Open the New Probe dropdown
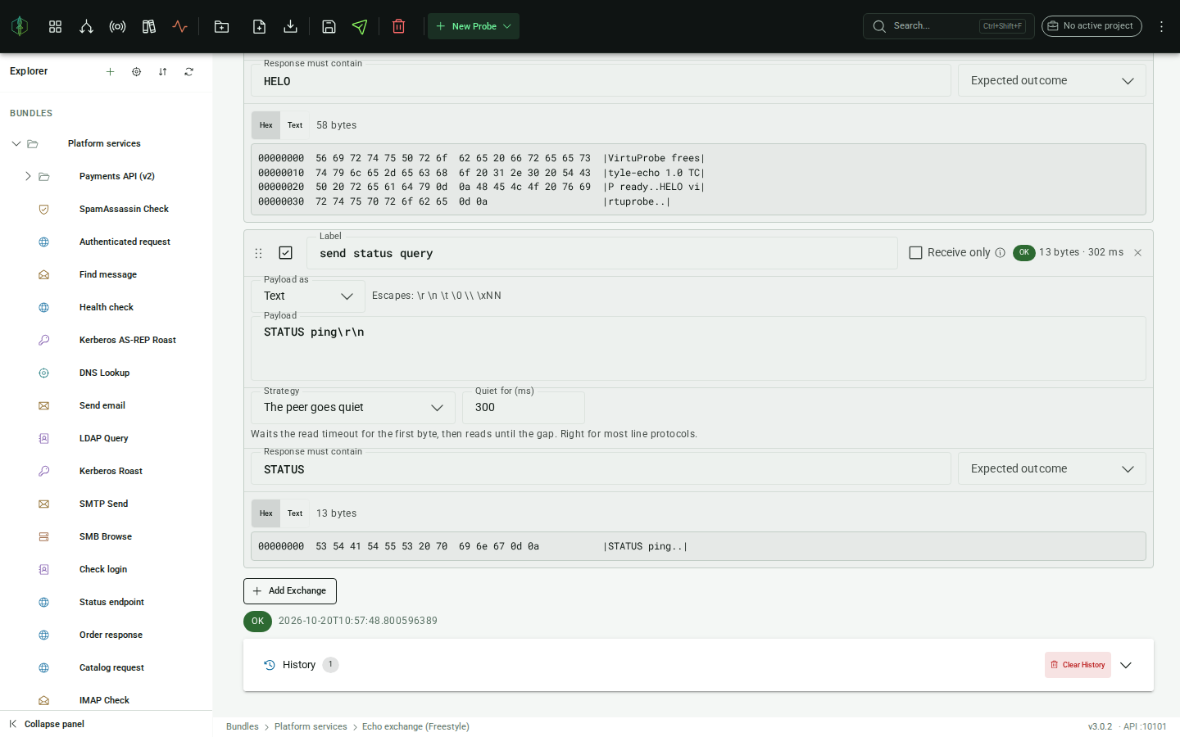The image size is (1180, 737). click(474, 26)
